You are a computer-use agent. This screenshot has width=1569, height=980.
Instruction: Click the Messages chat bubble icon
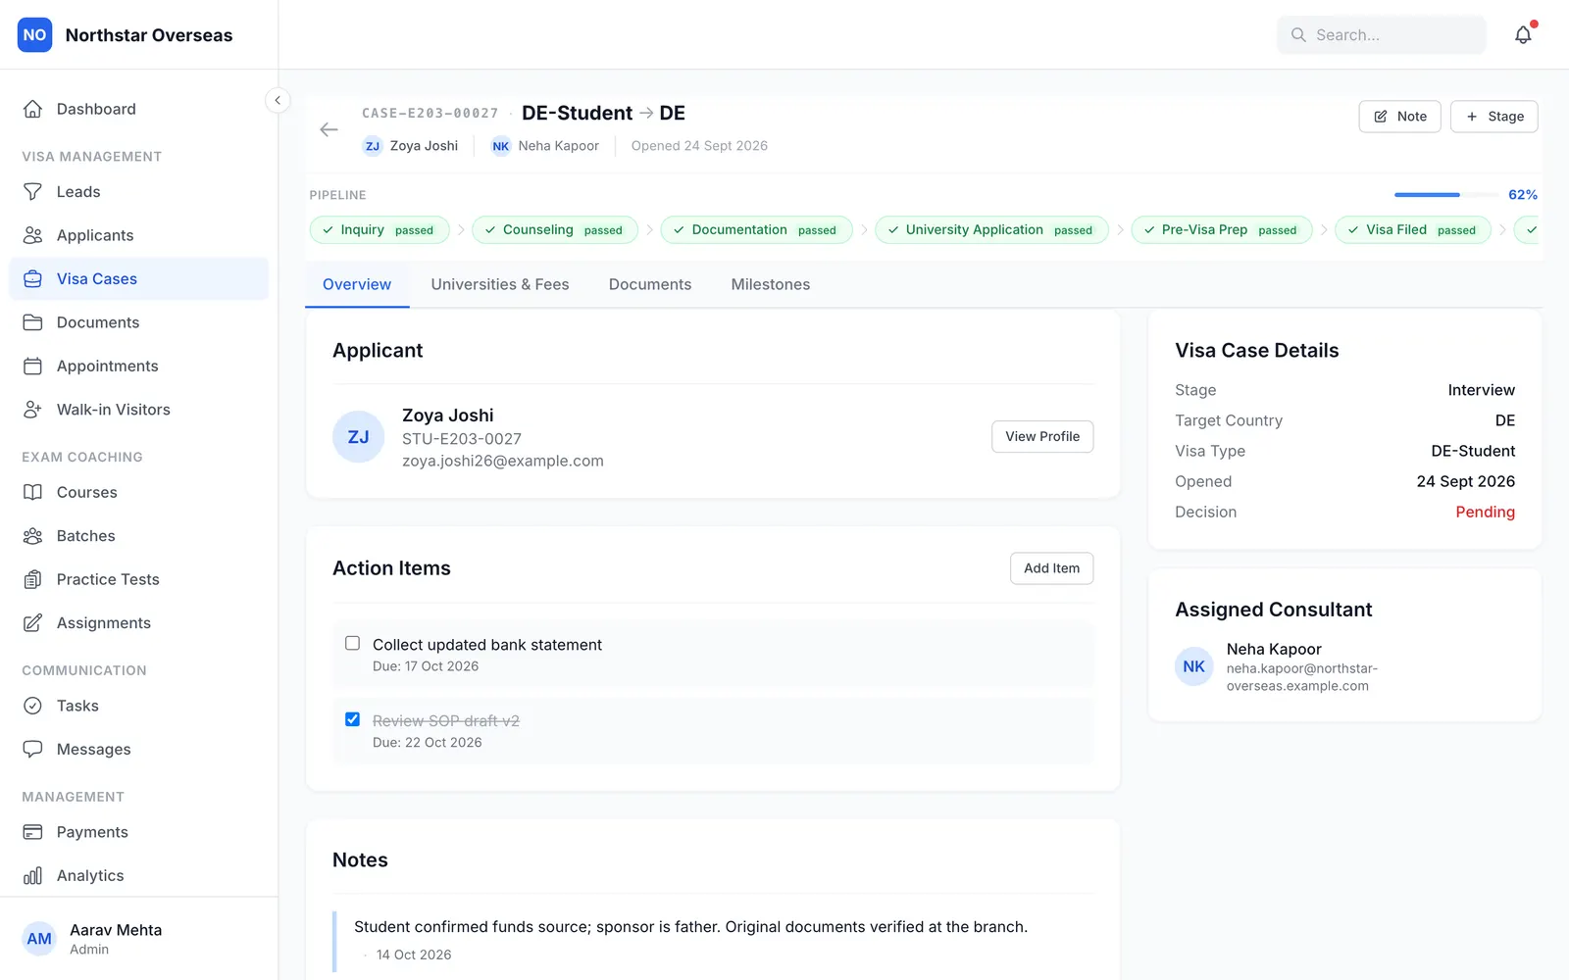click(32, 750)
